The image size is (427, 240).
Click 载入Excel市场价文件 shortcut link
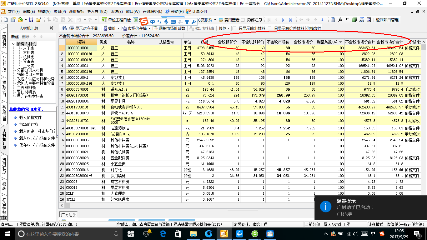pos(37,138)
